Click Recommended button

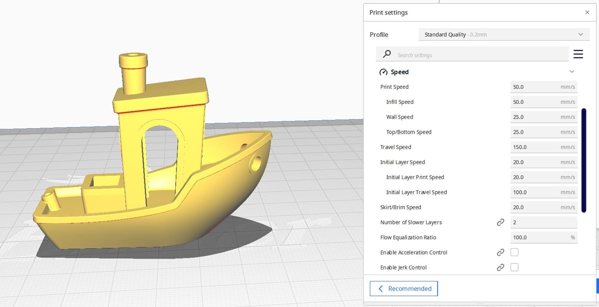[403, 289]
